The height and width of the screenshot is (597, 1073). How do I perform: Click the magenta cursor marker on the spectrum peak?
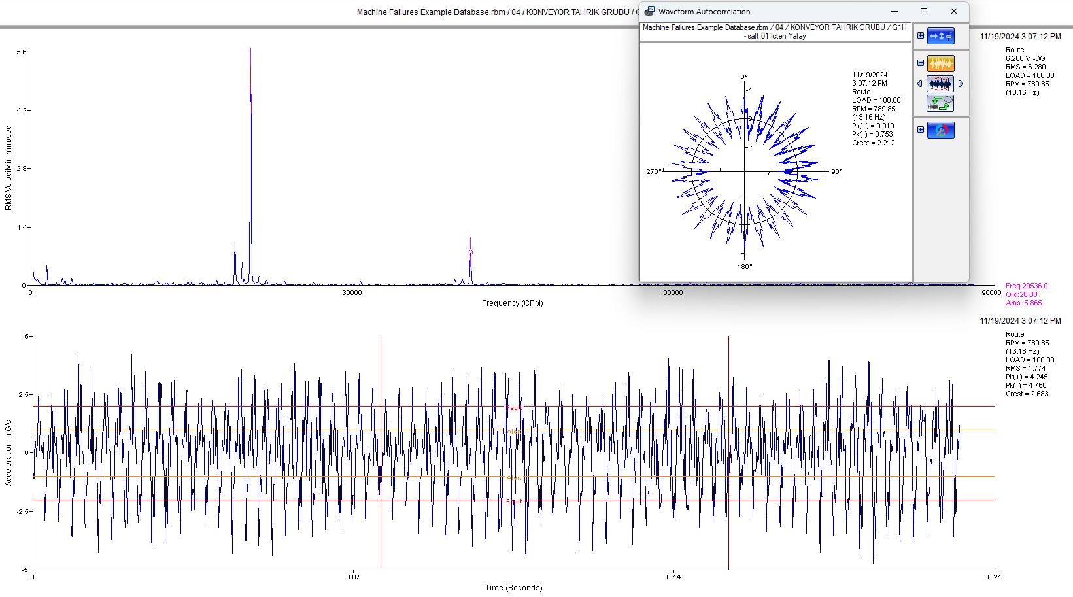tap(470, 252)
